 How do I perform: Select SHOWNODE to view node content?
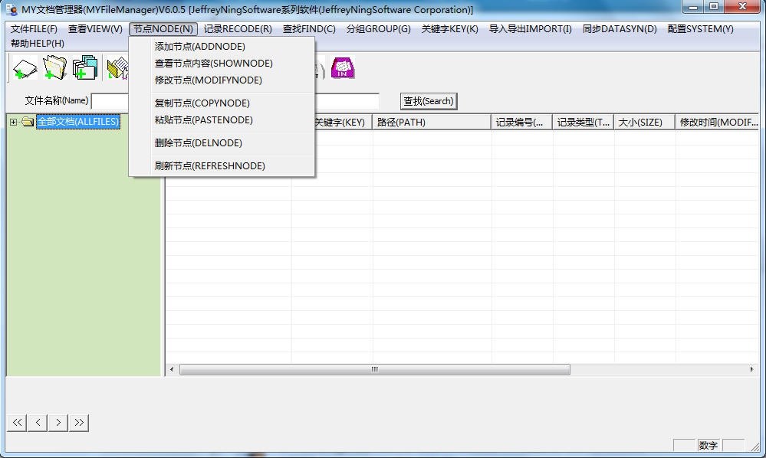[x=213, y=64]
